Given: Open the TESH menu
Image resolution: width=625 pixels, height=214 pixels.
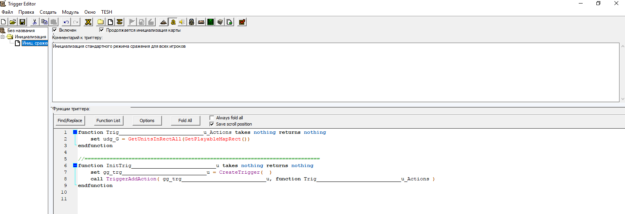Looking at the screenshot, I should tap(107, 12).
